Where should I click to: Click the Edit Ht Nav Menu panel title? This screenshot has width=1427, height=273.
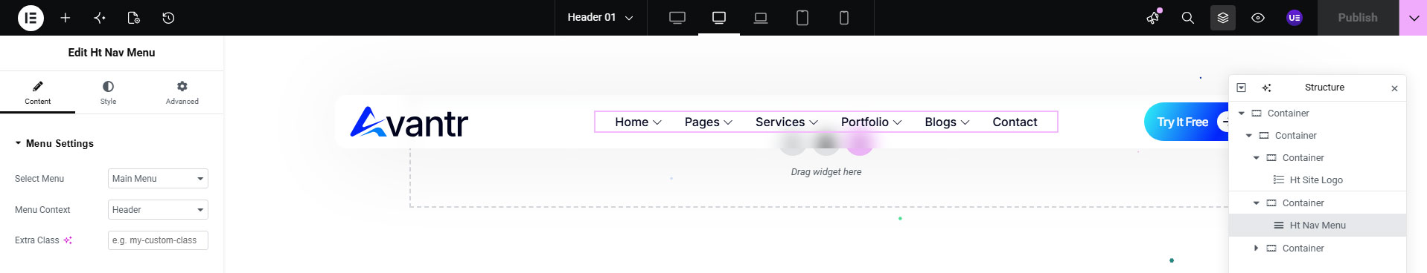(112, 53)
